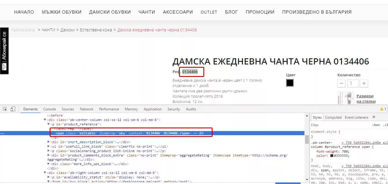Screen dimensions: 388x184
Task: Open the ЧАНТИ menu item
Action: click(x=147, y=12)
